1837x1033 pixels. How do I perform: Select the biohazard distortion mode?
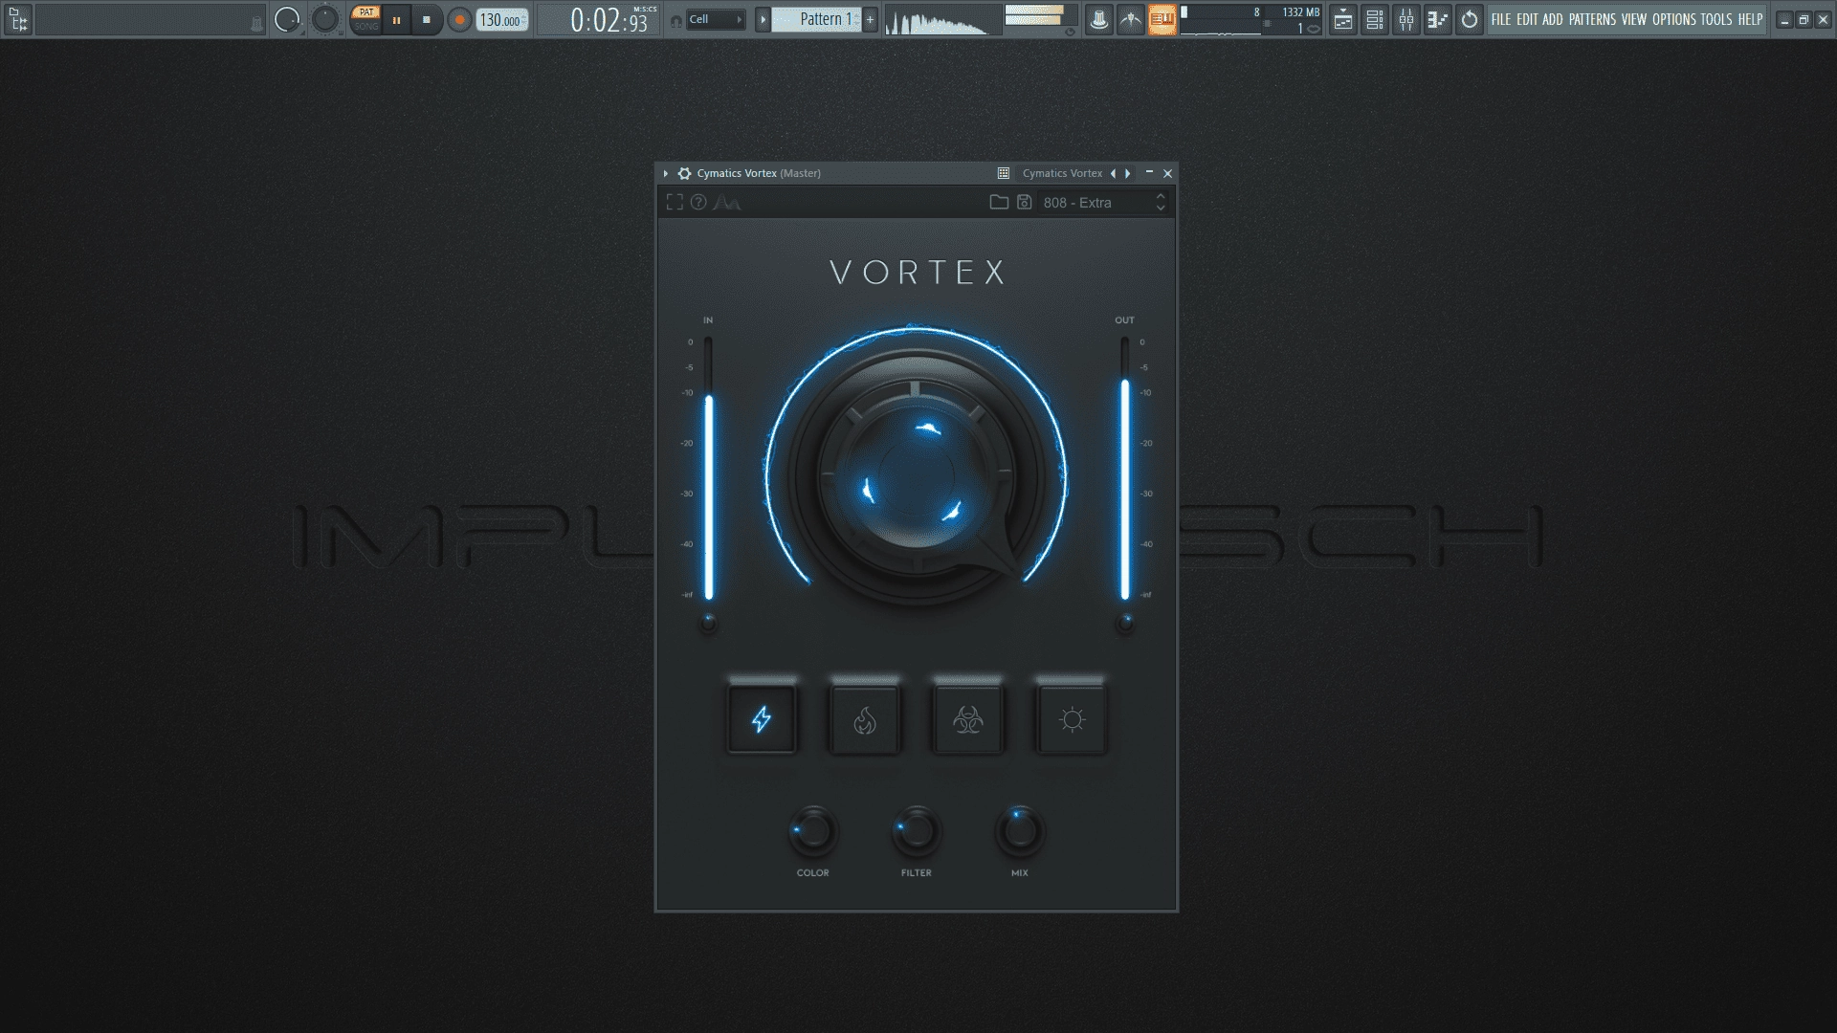968,719
